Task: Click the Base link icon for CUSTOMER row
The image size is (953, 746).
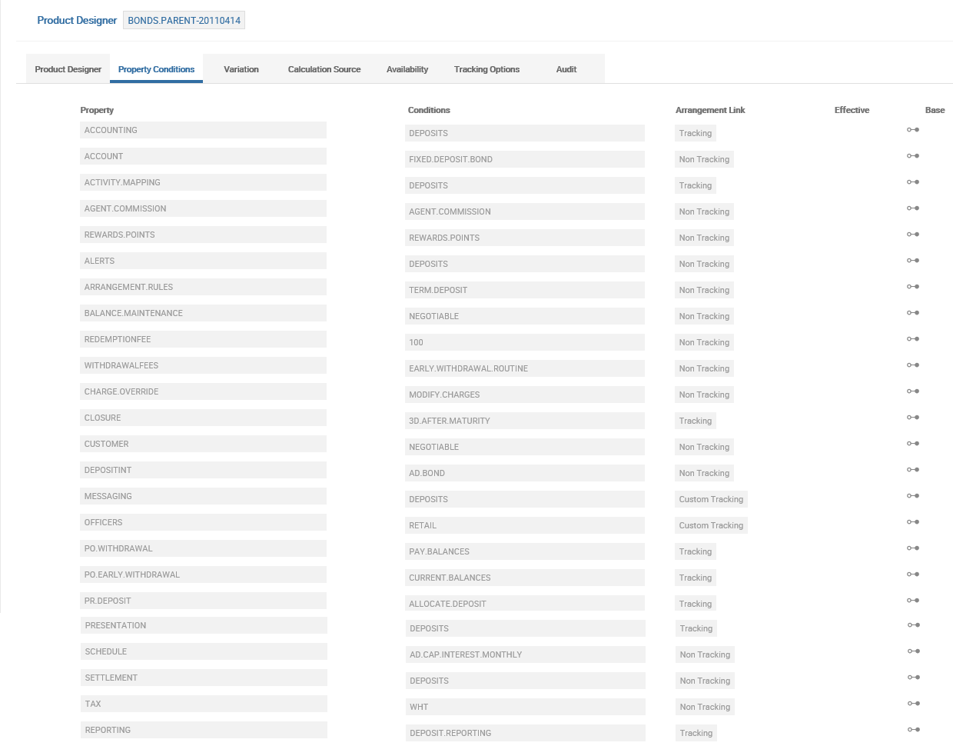Action: (x=913, y=444)
